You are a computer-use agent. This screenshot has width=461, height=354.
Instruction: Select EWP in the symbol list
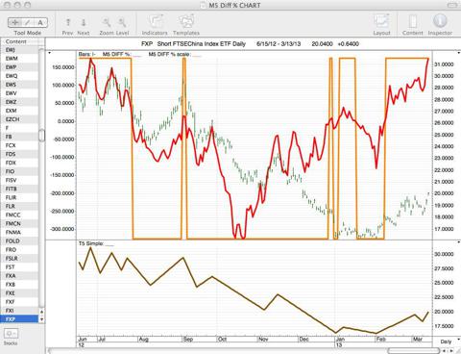pos(19,67)
